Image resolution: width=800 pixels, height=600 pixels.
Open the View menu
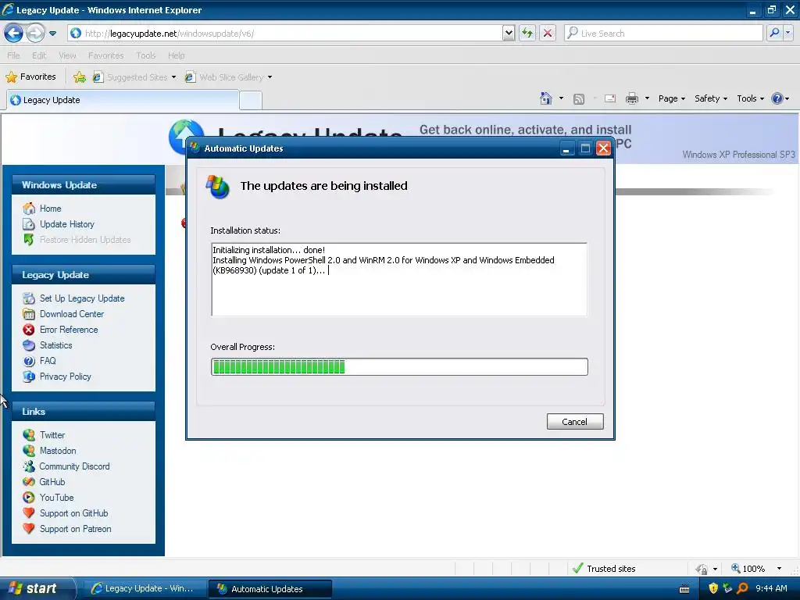(x=67, y=55)
